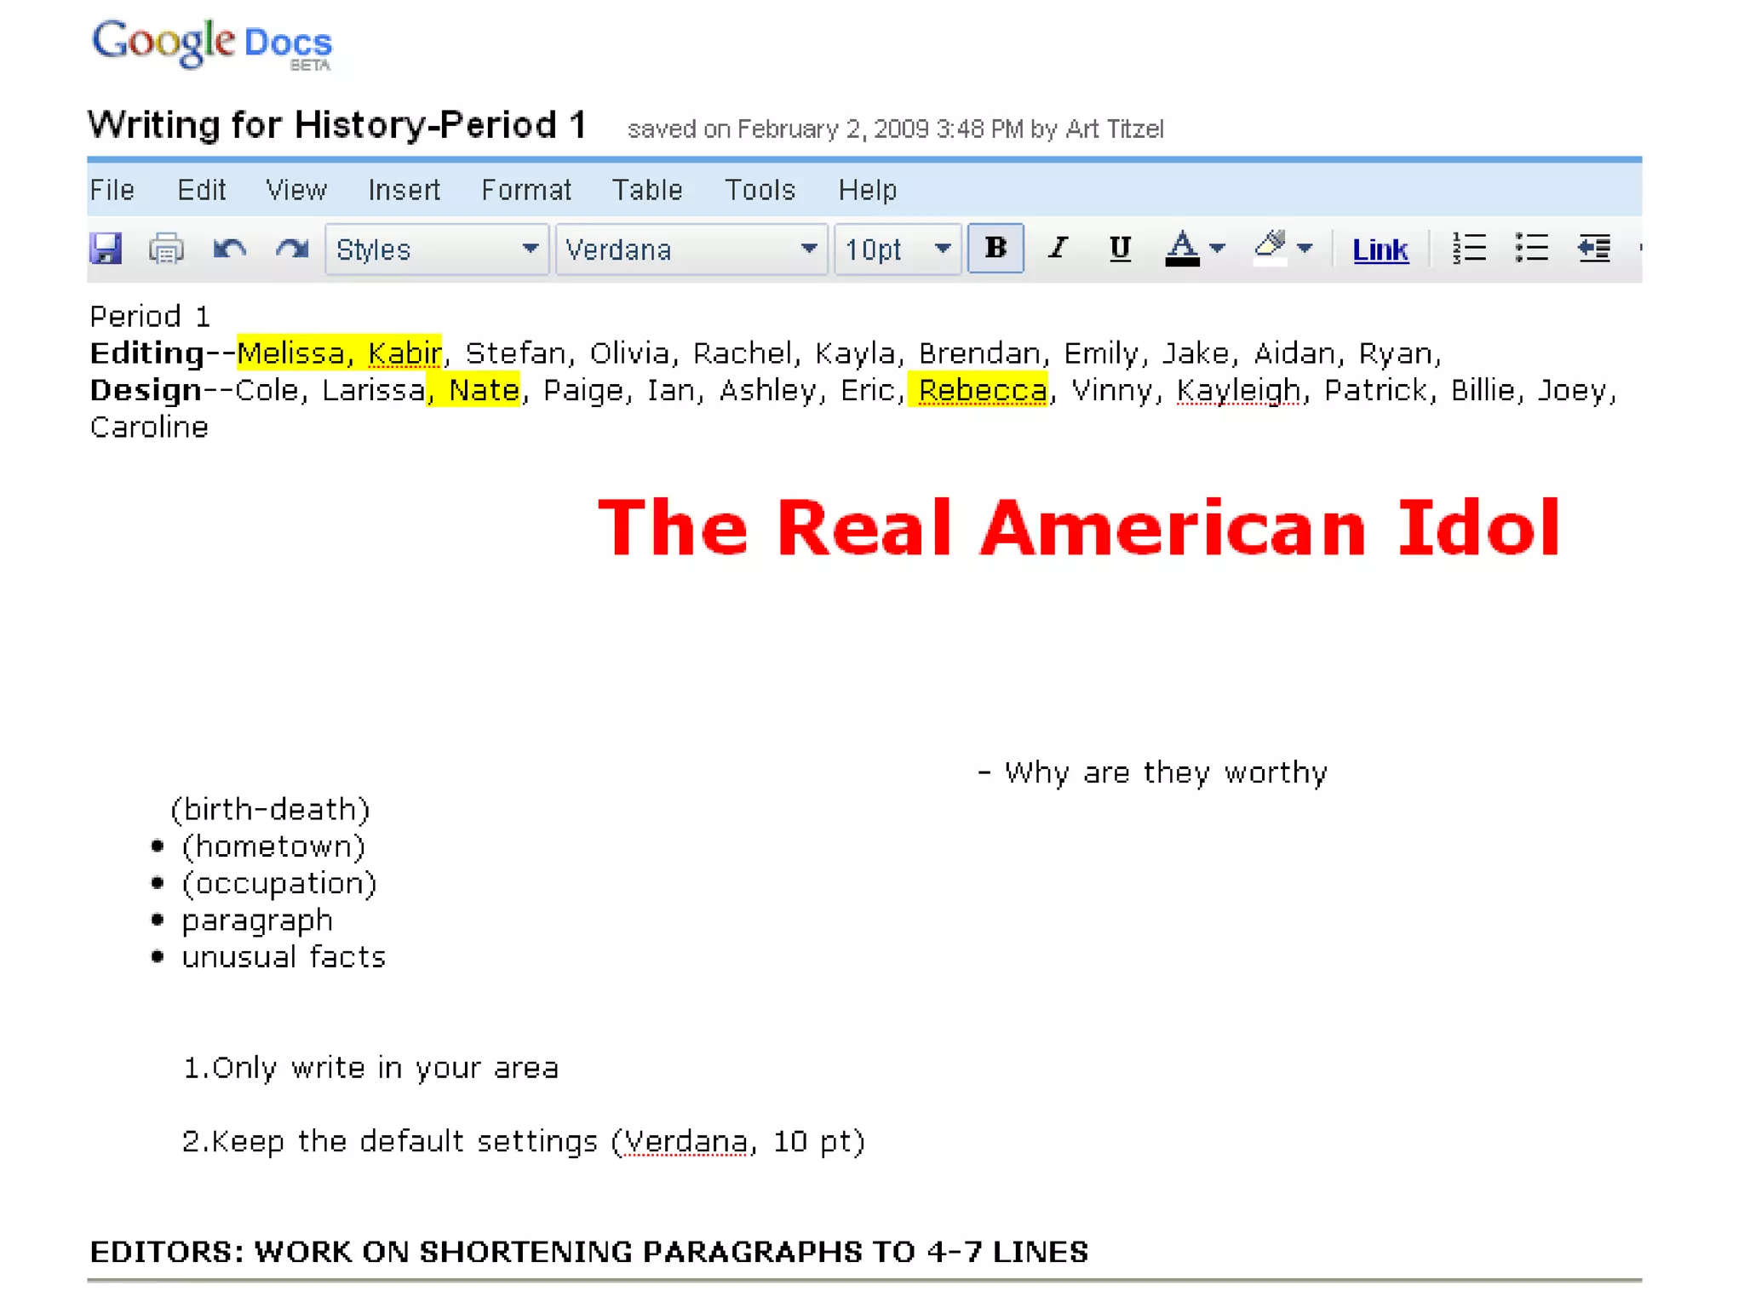Insert a numbered list

[1469, 249]
